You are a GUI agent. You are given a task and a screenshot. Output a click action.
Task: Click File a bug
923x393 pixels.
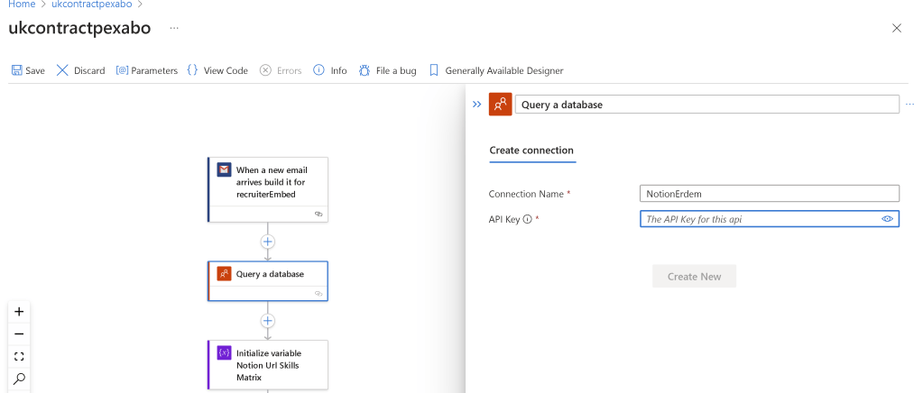point(387,70)
